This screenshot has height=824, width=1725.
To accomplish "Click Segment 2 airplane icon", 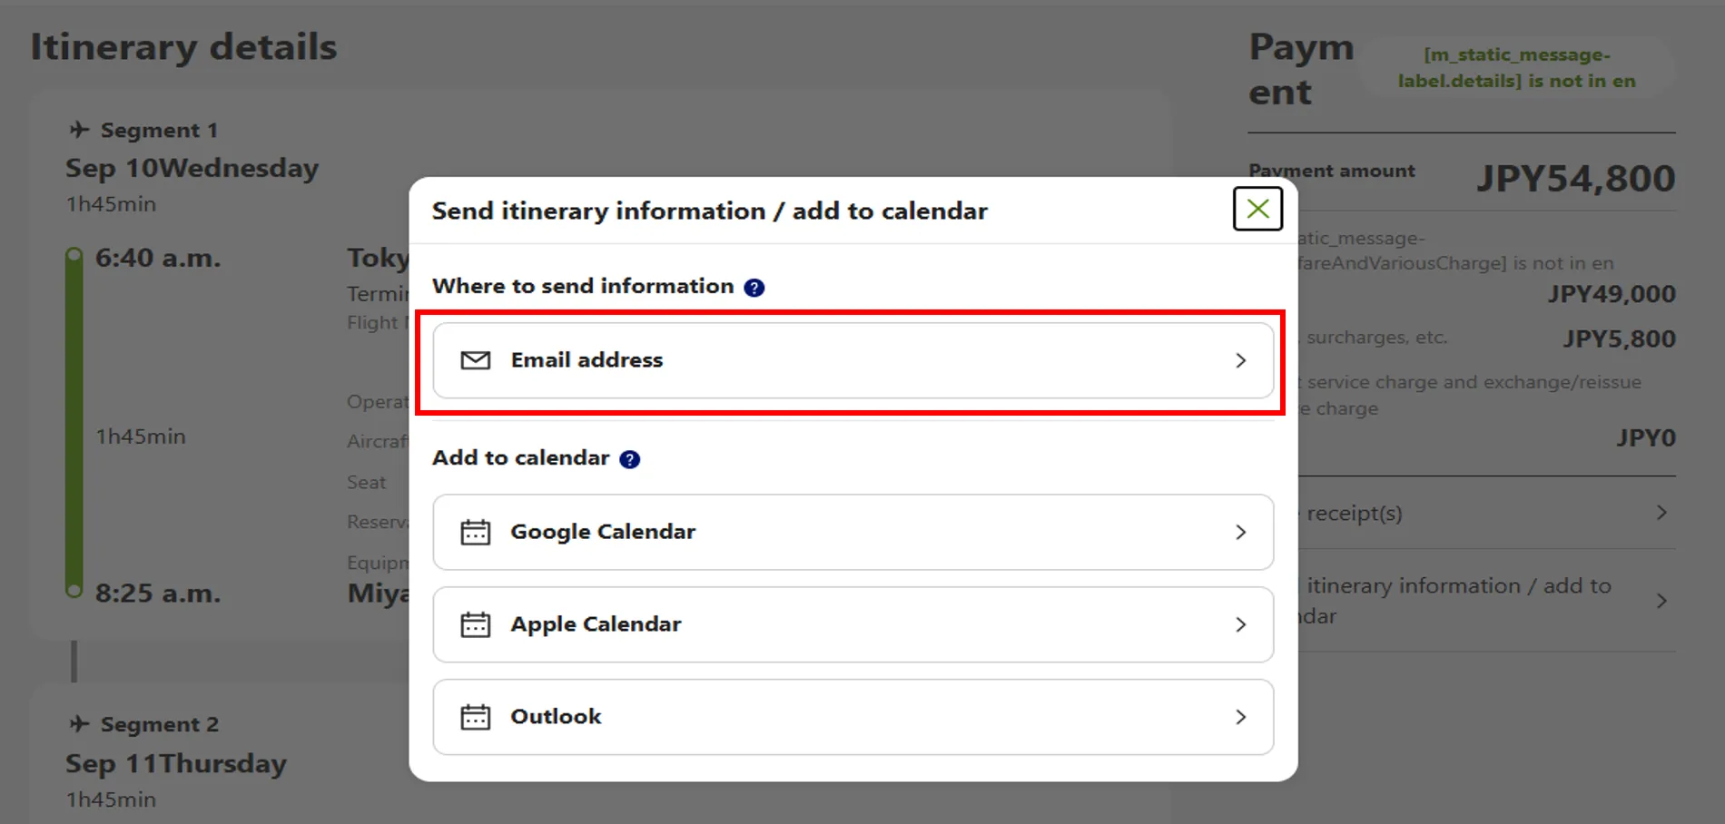I will coord(80,724).
